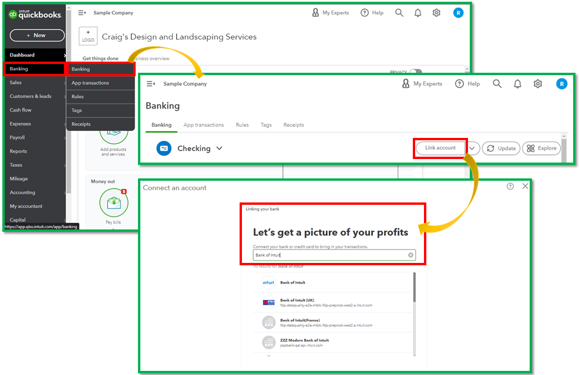Image resolution: width=579 pixels, height=375 pixels.
Task: Click the search magnifier in the dashboard window
Action: (399, 12)
